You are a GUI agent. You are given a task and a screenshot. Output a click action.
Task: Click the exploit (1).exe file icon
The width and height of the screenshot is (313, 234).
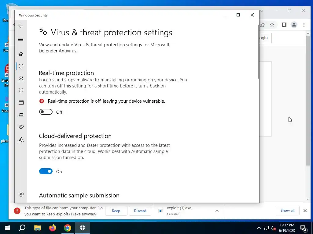(160, 211)
